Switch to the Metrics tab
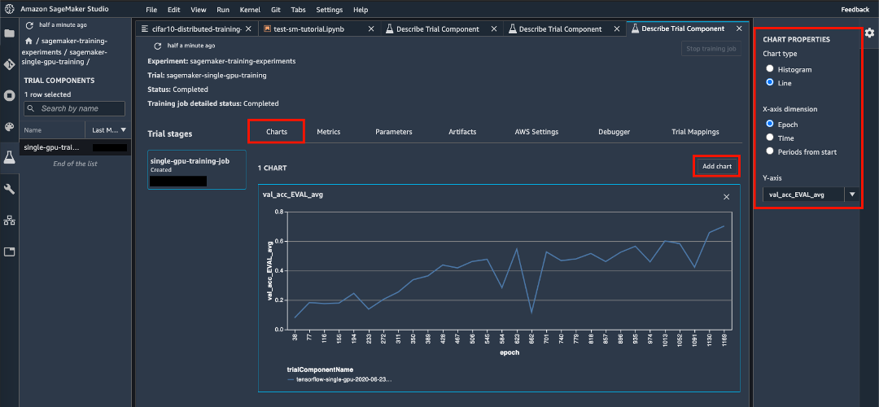Viewport: 879px width, 407px height. click(329, 132)
